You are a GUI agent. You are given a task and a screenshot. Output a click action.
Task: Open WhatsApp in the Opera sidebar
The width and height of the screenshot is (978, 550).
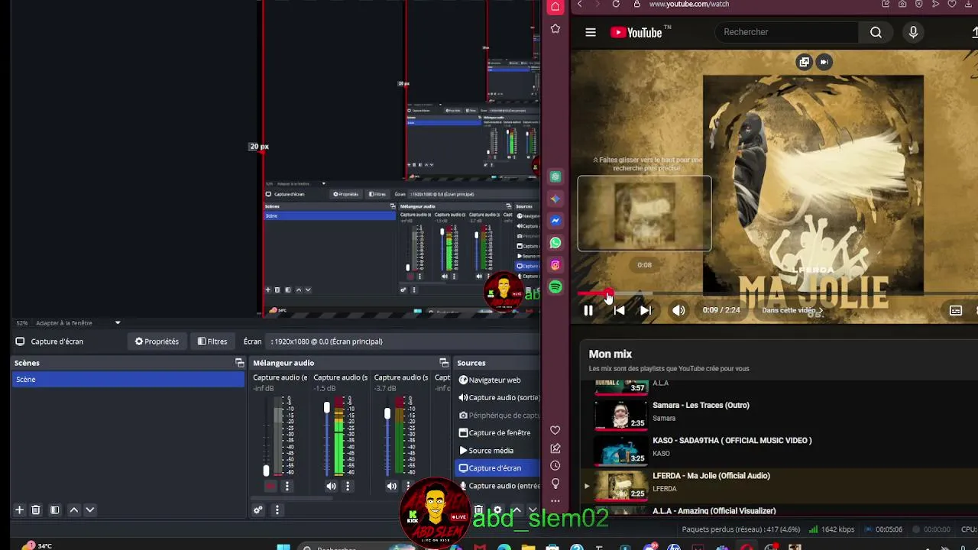click(x=555, y=243)
